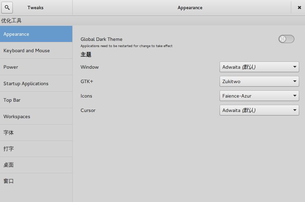Open the 字体 (Fonts) section

click(x=36, y=133)
